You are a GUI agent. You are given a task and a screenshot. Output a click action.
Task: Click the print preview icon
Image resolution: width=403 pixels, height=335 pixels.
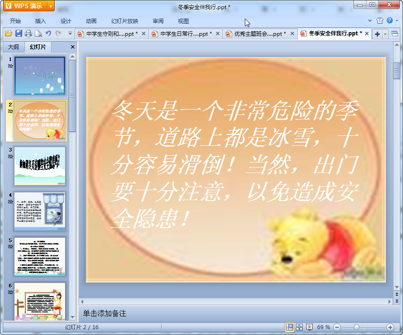pos(38,33)
